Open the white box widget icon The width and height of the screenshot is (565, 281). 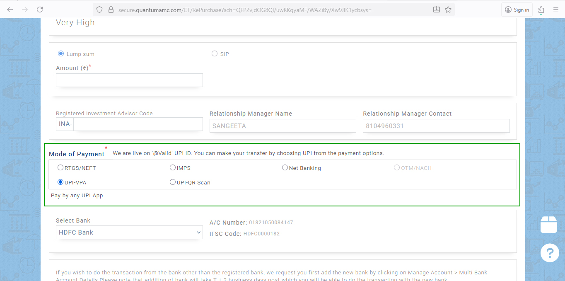point(550,224)
